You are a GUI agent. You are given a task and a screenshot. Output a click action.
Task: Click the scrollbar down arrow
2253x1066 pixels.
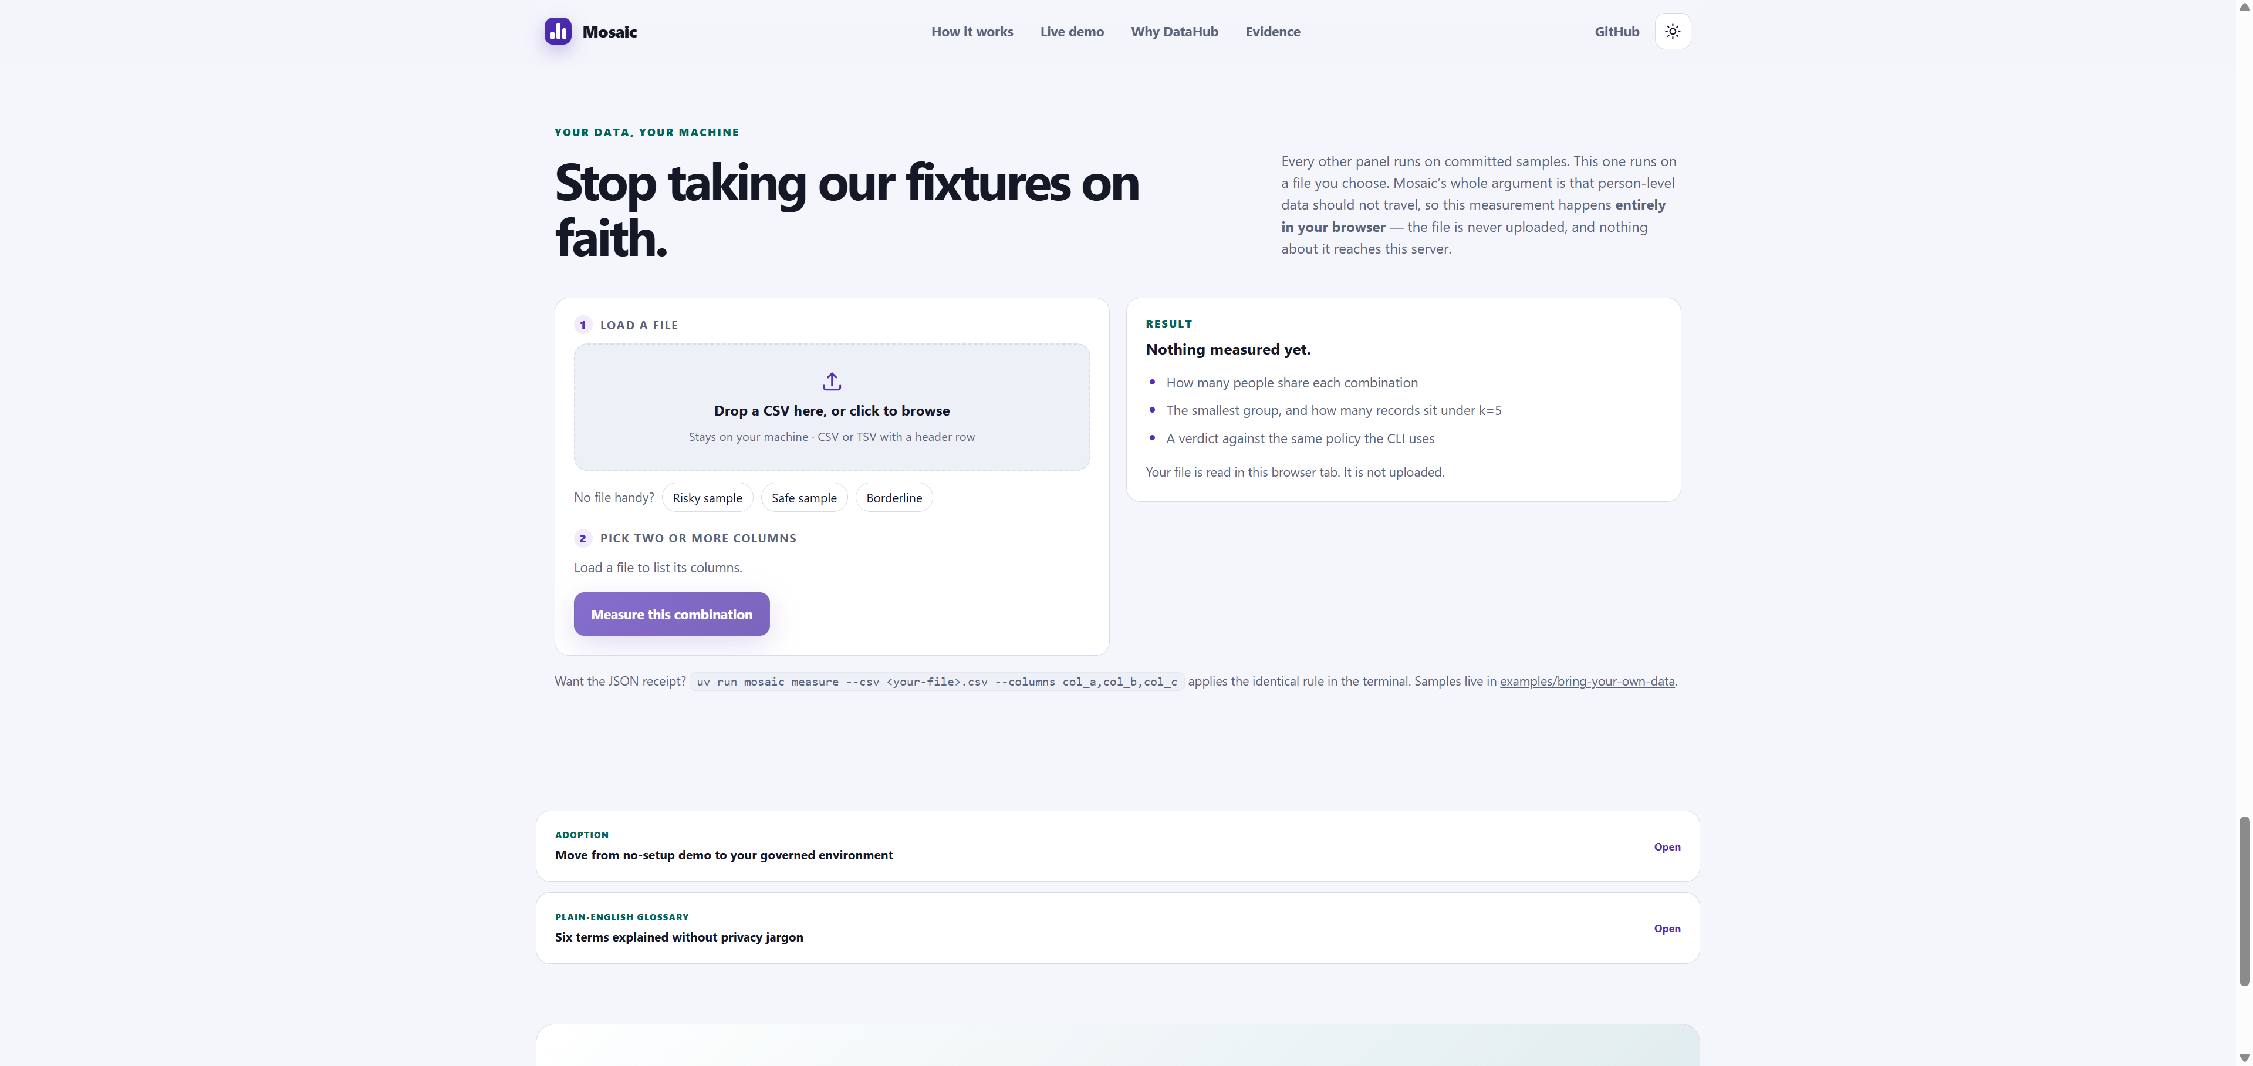(x=2244, y=1058)
